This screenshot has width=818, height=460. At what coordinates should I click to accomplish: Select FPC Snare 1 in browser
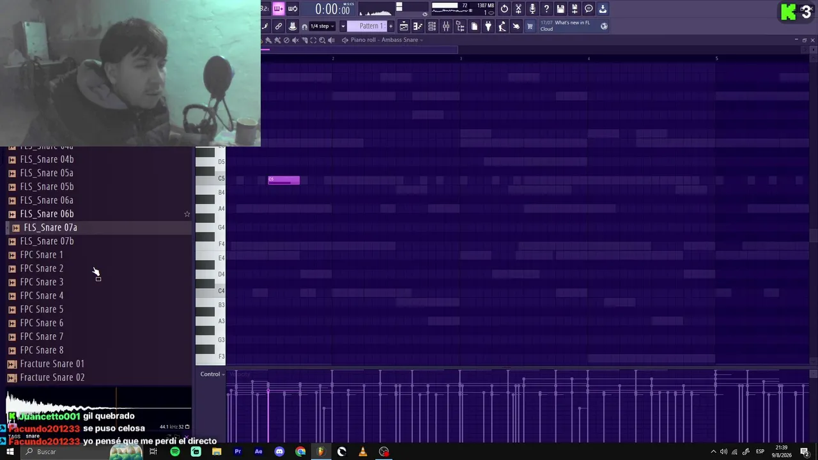[x=42, y=255]
